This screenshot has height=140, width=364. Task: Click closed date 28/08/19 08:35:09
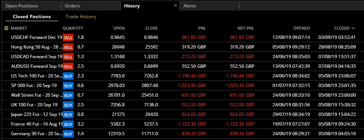[x=337, y=47]
